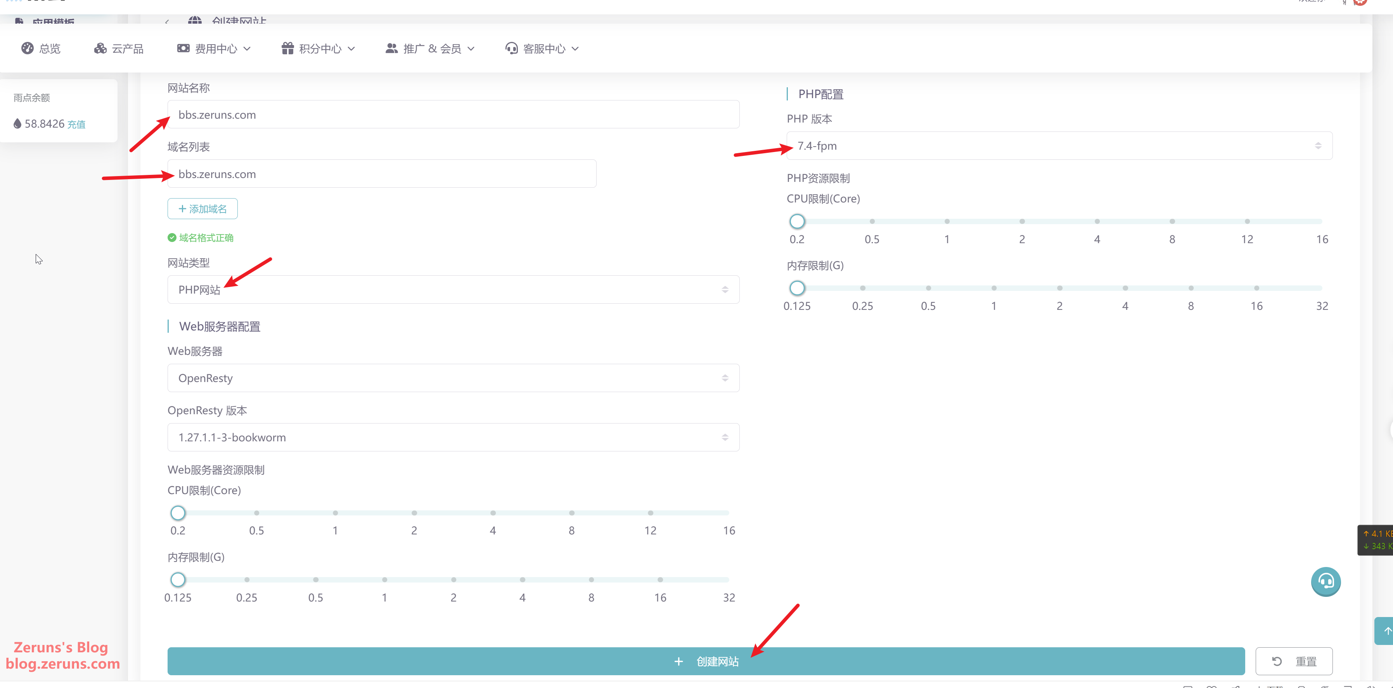Screen dimensions: 1393x688
Task: Click the PHP CPU limit slider handle
Action: [797, 221]
